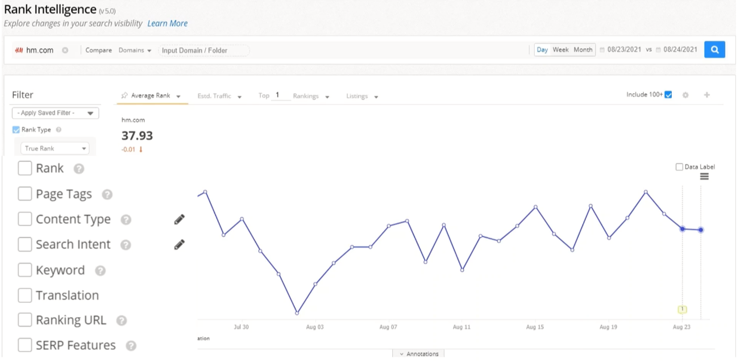Pin the Average Rank metric
This screenshot has width=740, height=363.
pos(124,95)
